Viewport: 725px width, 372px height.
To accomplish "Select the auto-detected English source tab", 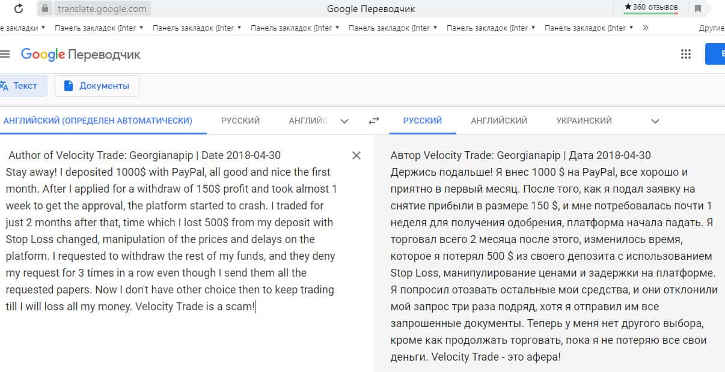I will coord(98,121).
